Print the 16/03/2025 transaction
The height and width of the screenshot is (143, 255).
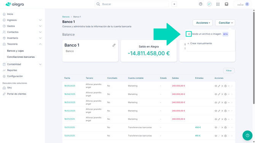point(225,103)
